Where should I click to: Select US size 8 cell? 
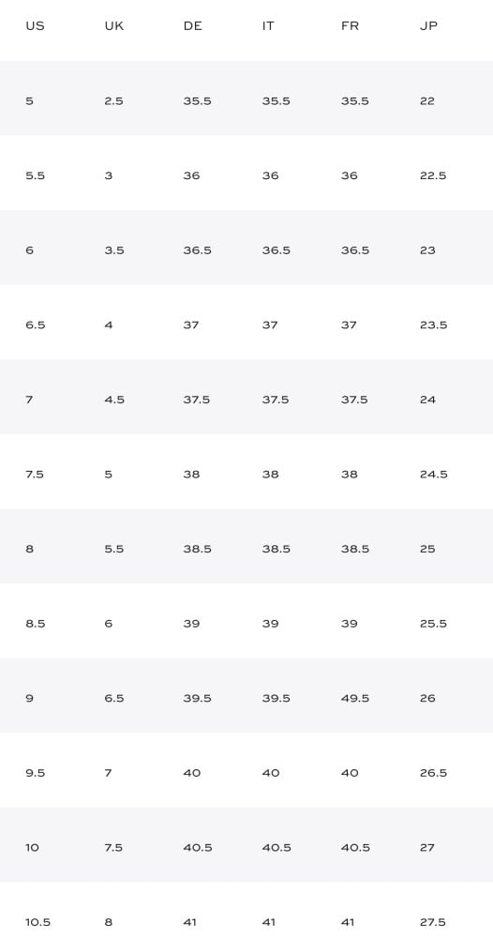click(29, 549)
